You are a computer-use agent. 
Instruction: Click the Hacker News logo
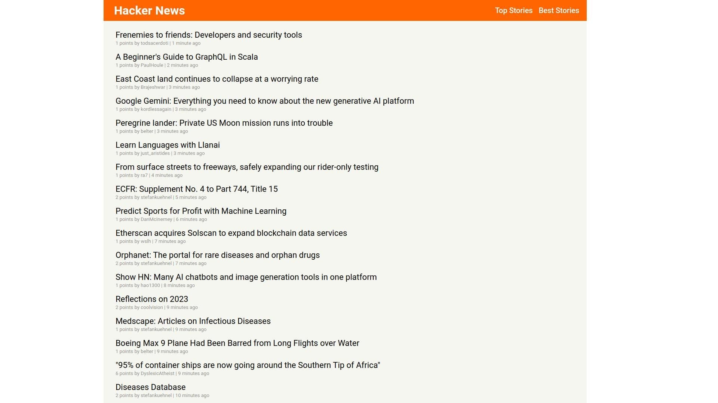(x=149, y=10)
